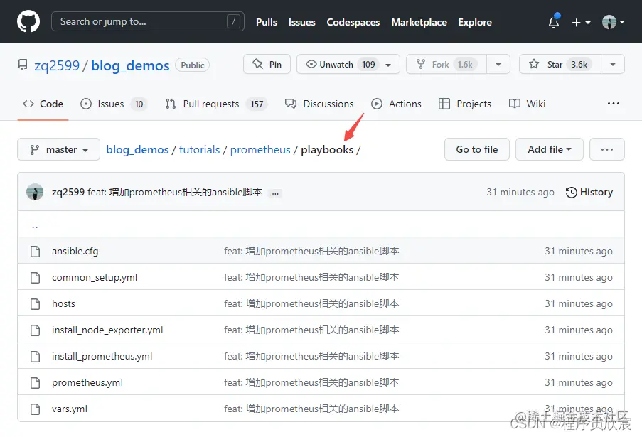This screenshot has height=437, width=642.
Task: Expand the Unwatch notification options arrow
Action: pyautogui.click(x=388, y=65)
